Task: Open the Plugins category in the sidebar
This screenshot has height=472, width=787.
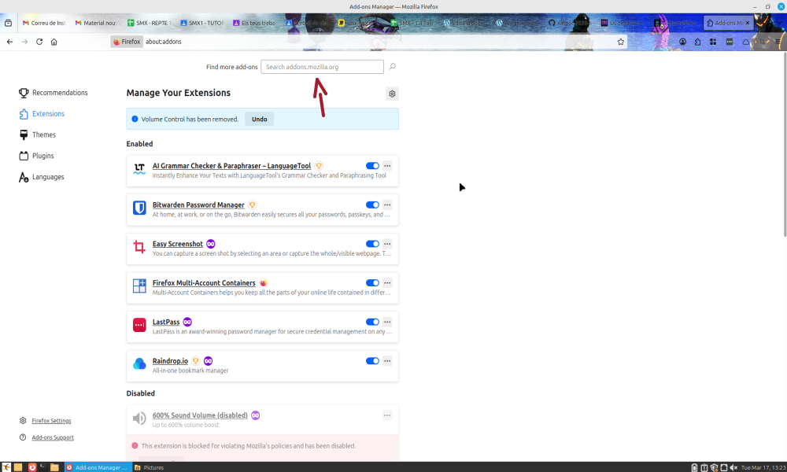Action: (x=42, y=156)
